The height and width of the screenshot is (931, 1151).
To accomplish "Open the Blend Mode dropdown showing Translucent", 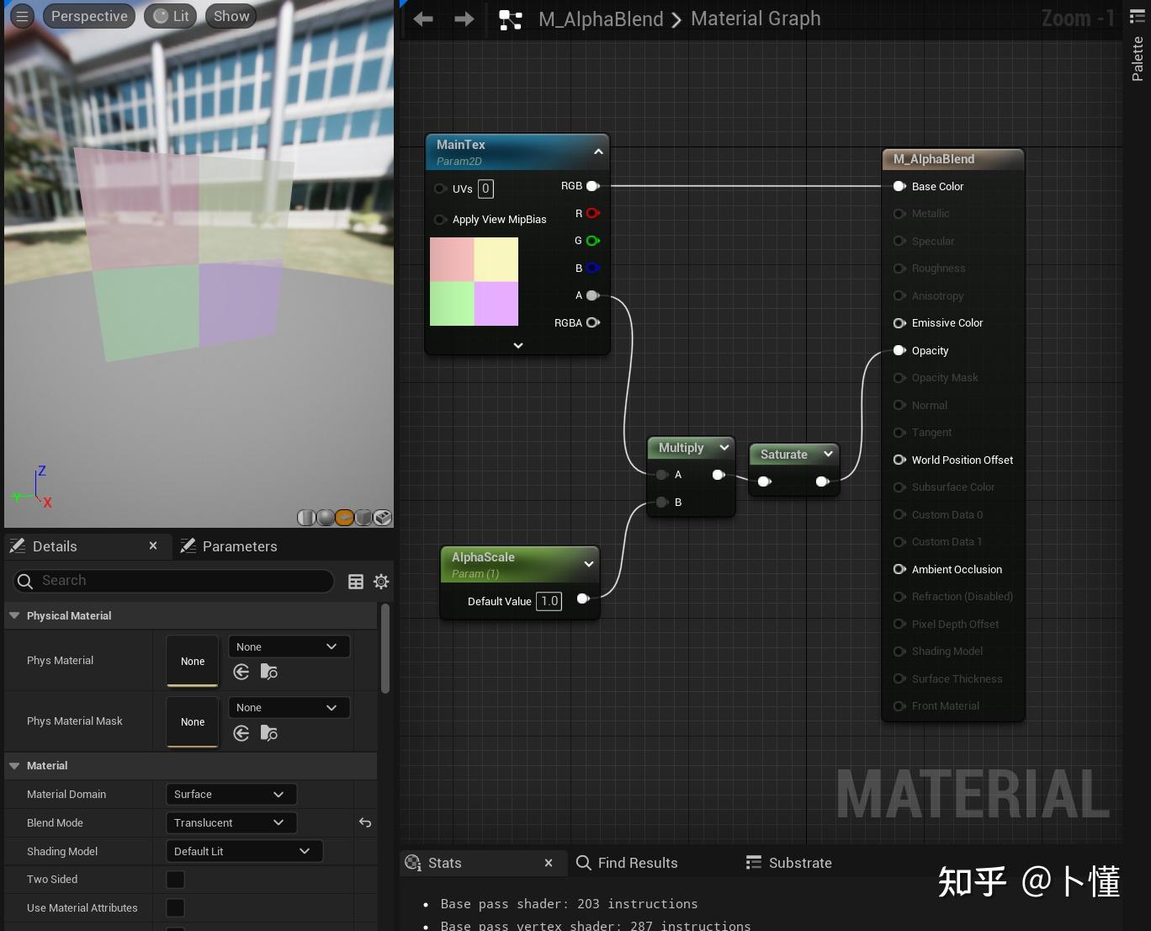I will pos(231,822).
